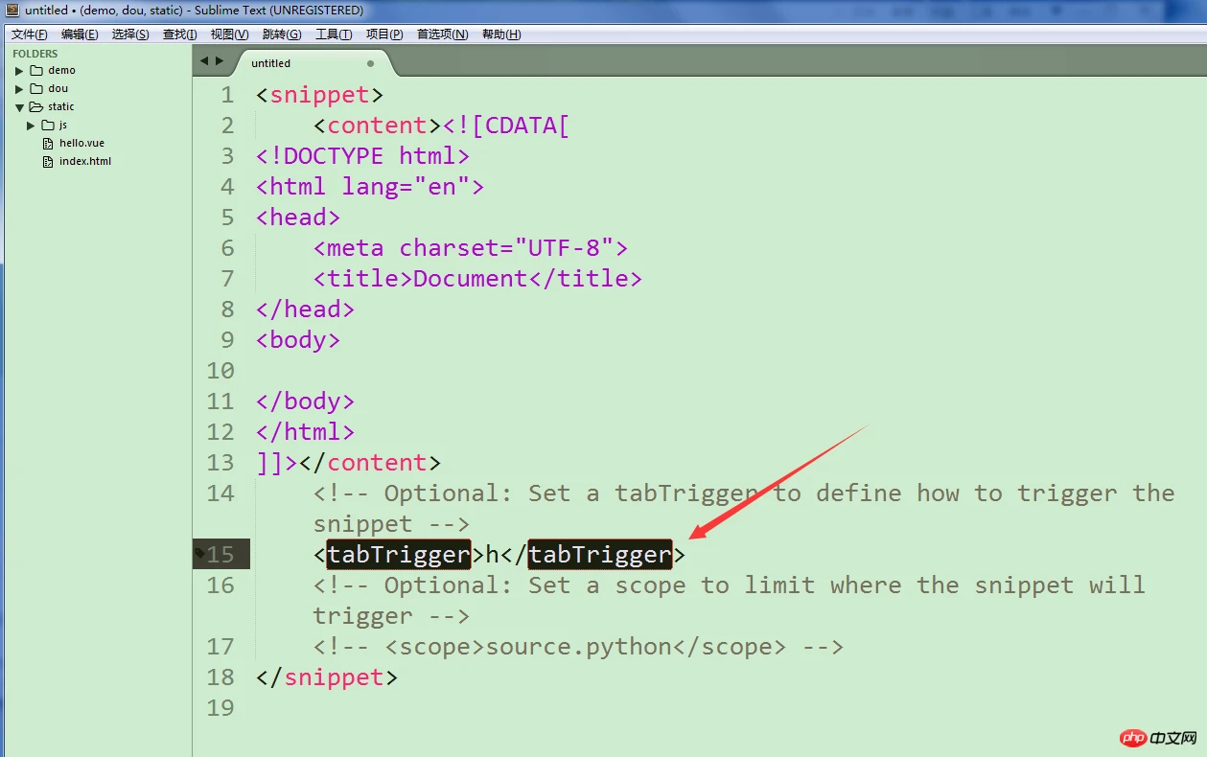Click the FOLDERS sidebar heading
1207x757 pixels.
click(35, 54)
